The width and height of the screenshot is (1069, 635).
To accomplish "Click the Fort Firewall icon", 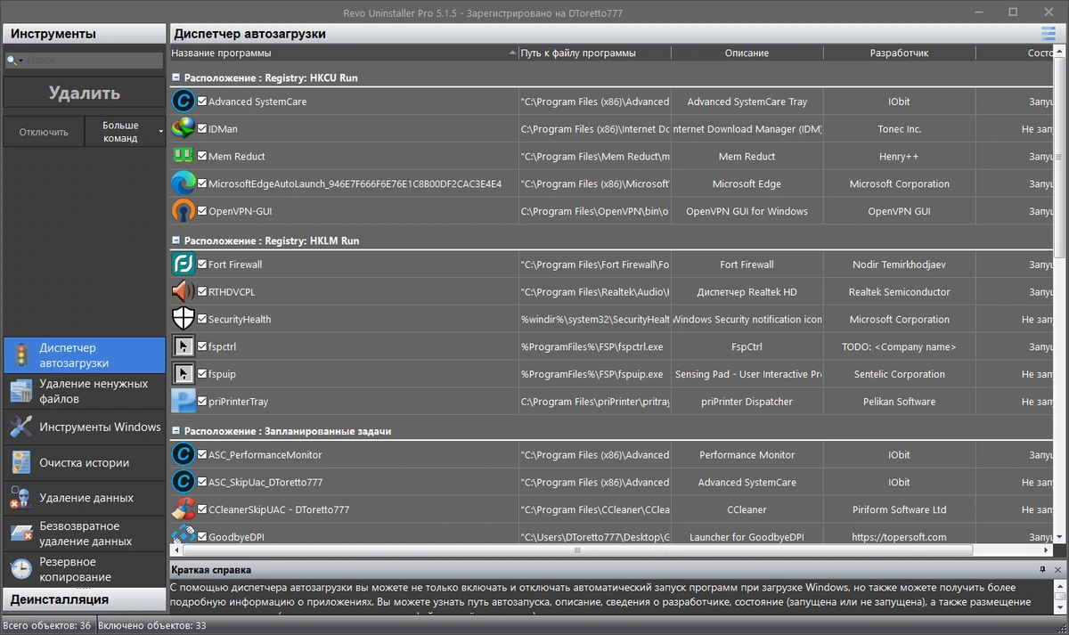I will pos(183,265).
